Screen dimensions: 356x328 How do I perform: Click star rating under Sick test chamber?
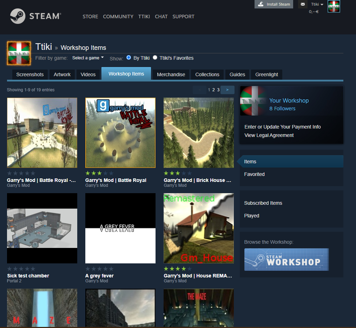21,269
